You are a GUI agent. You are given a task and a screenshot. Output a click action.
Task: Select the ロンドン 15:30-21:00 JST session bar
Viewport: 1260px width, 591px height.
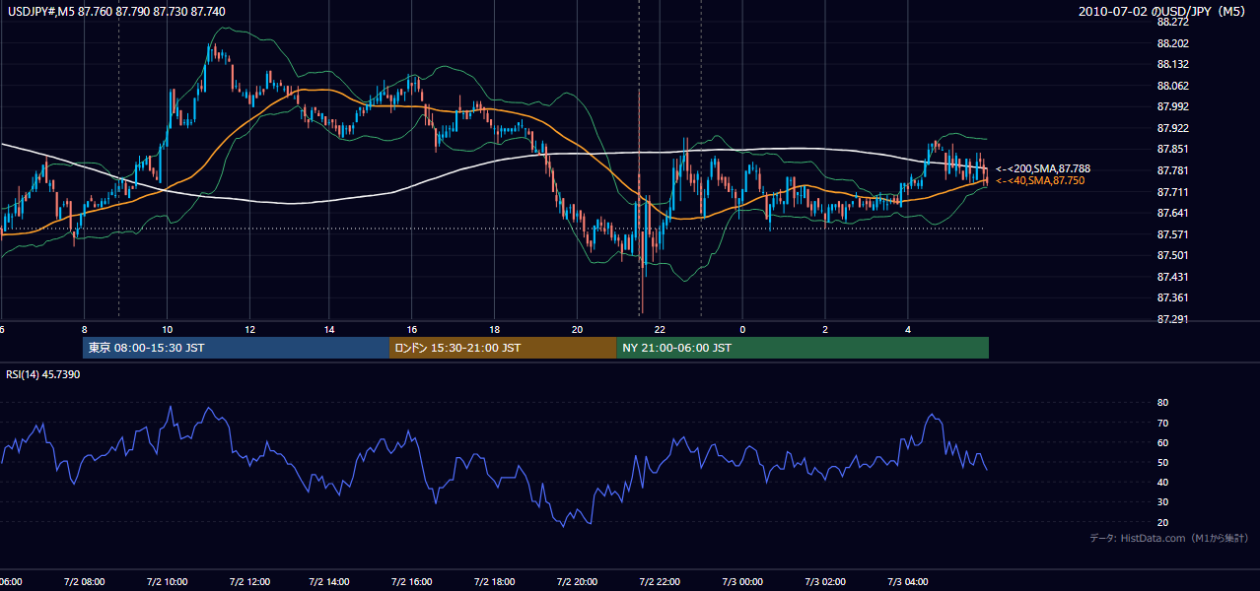coord(504,348)
